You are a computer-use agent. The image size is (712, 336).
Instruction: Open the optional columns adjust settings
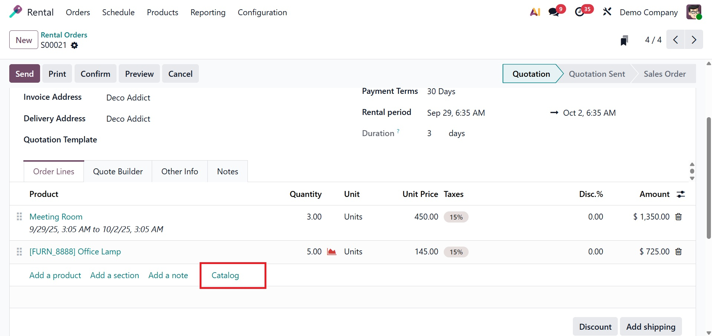681,194
